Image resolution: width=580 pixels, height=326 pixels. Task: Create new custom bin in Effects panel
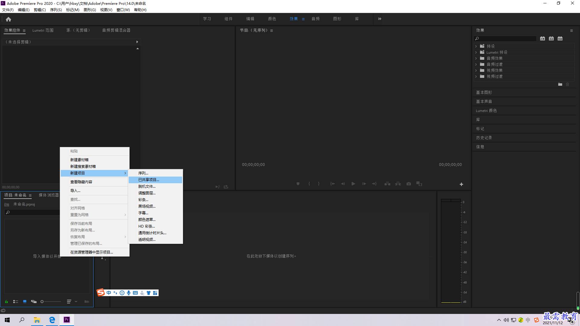[560, 85]
